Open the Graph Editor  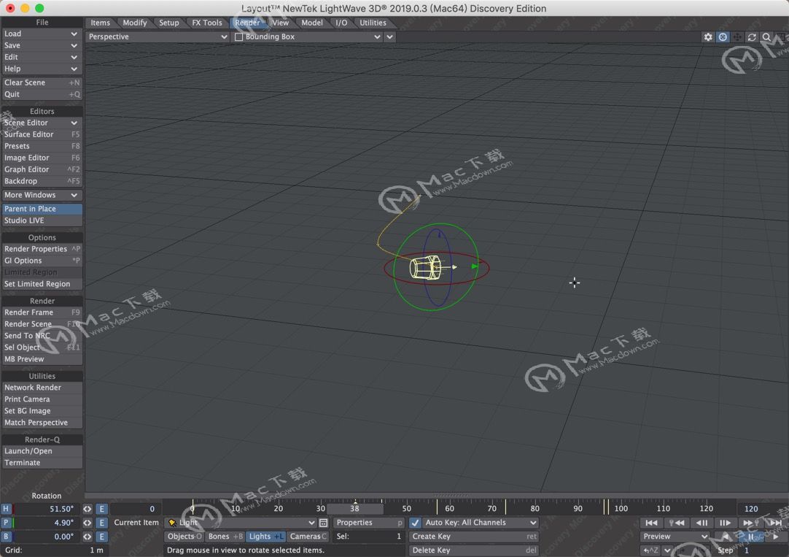tap(42, 169)
